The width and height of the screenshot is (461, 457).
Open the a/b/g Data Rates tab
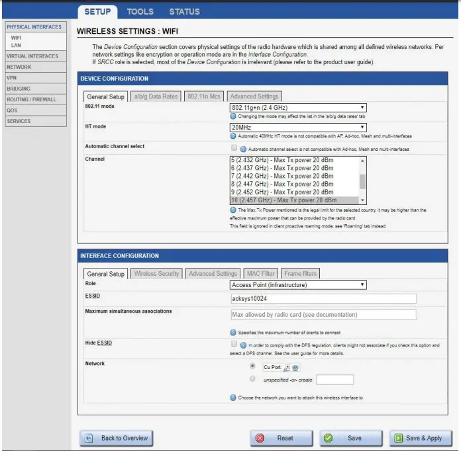[156, 97]
